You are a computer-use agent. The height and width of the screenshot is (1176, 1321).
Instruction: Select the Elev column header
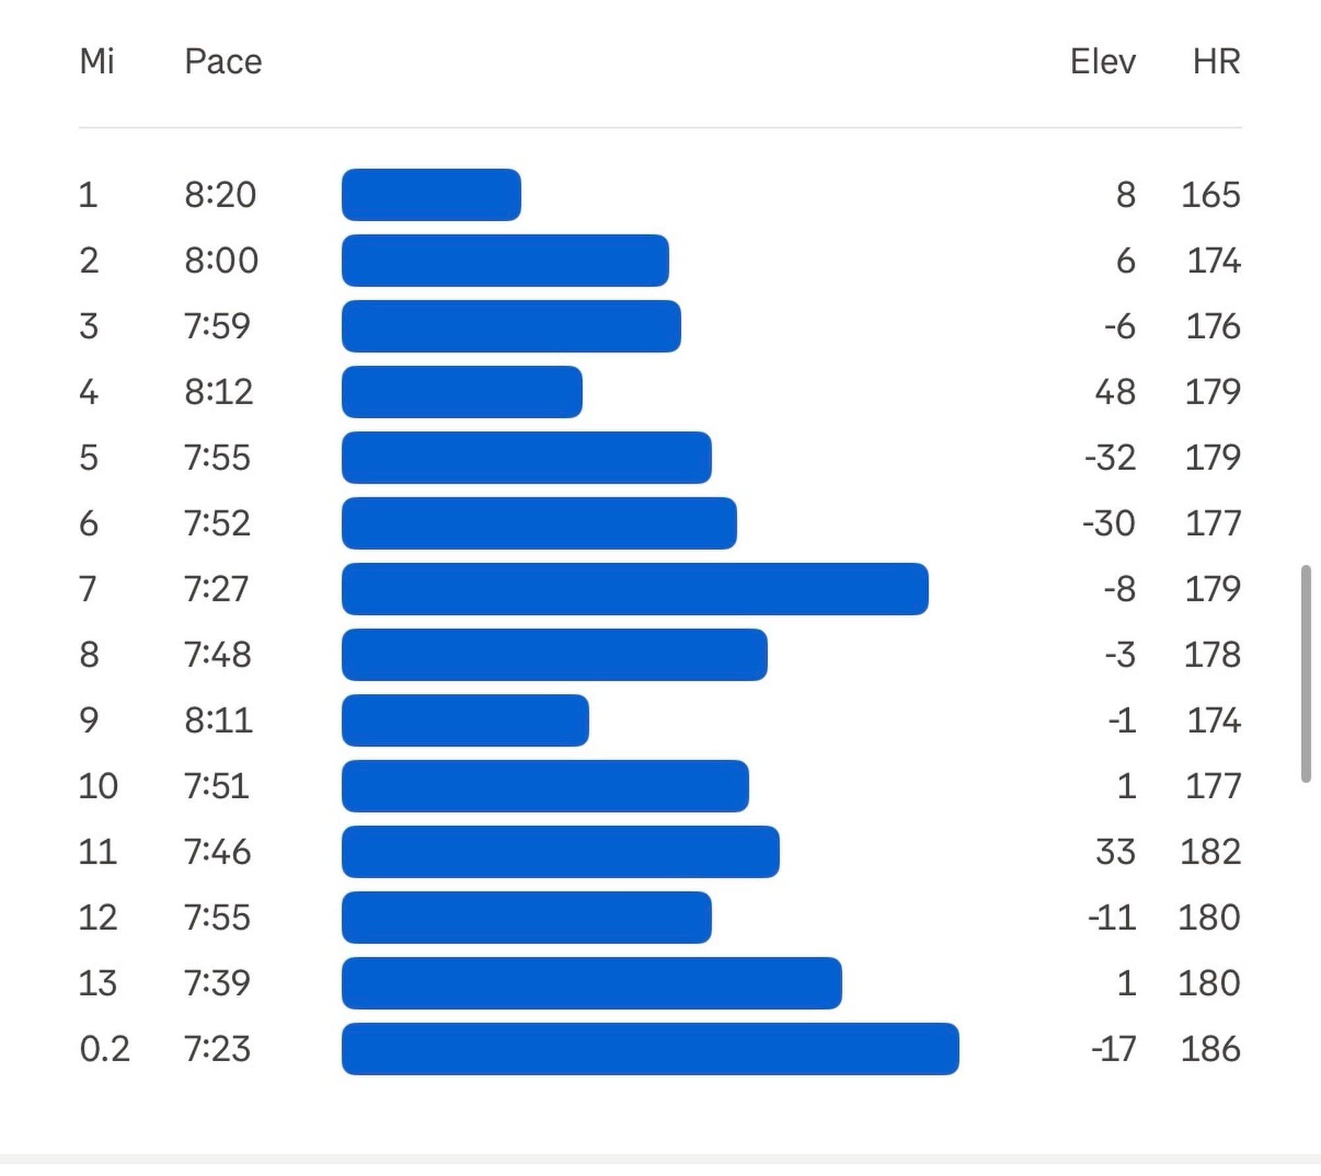(x=1102, y=61)
